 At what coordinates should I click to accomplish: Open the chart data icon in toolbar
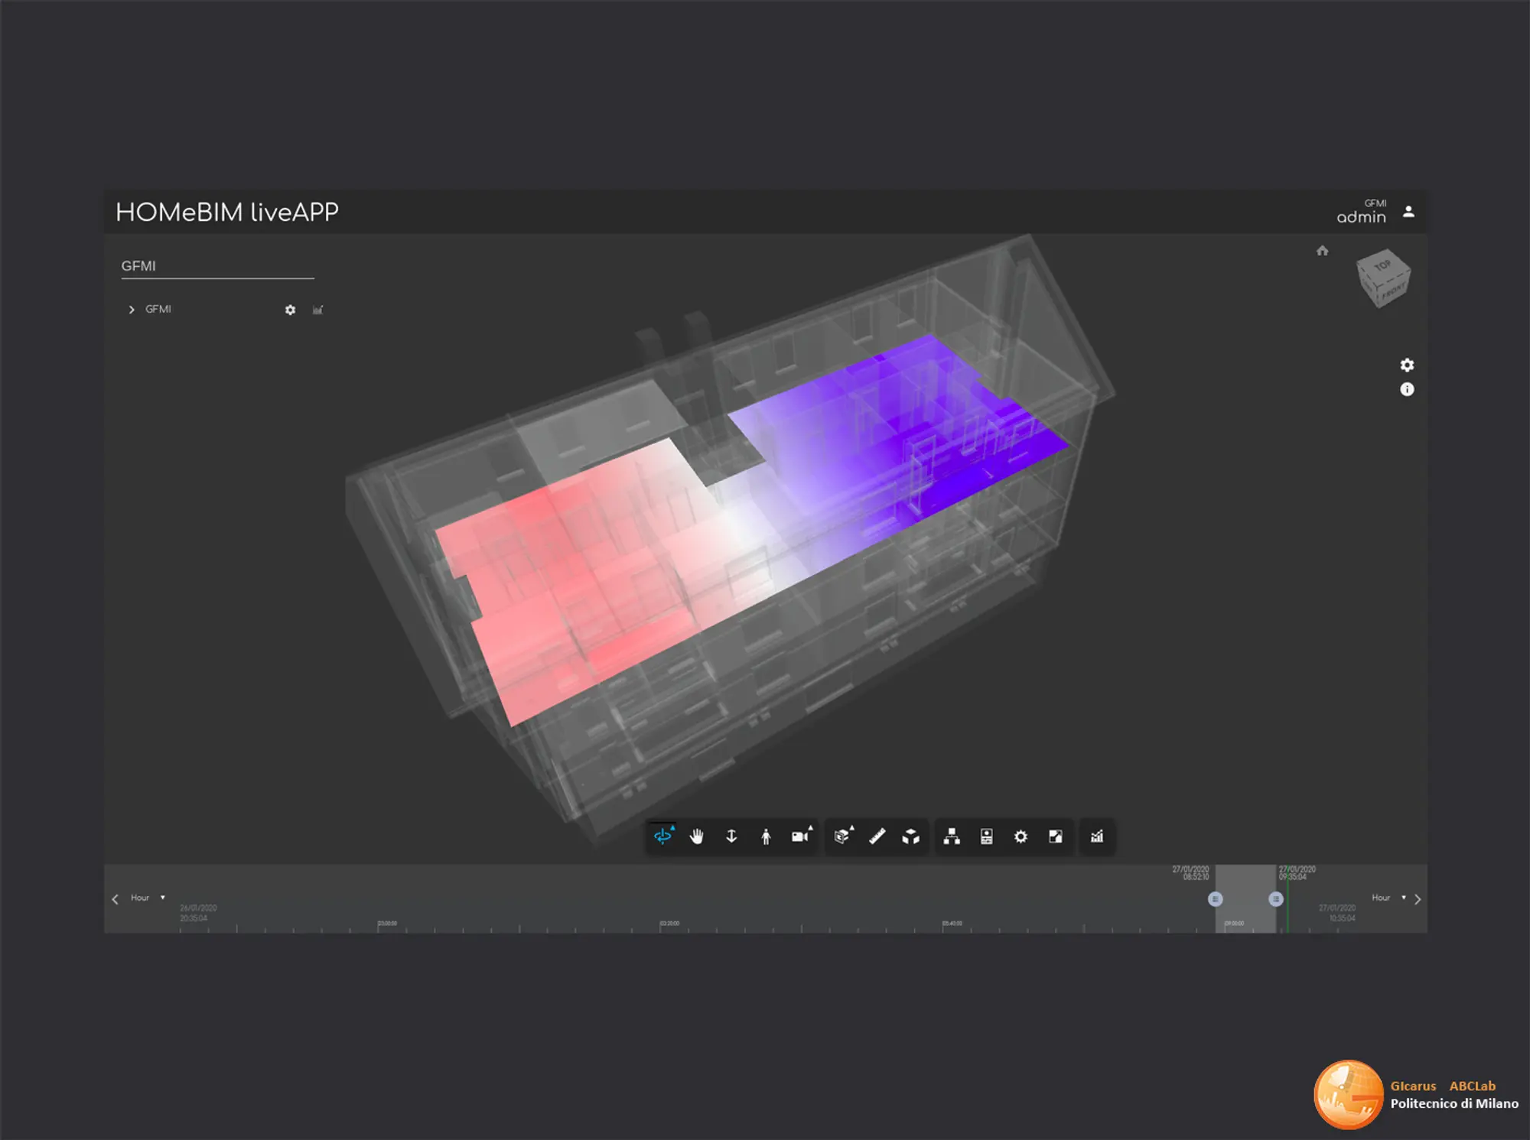click(x=1096, y=836)
